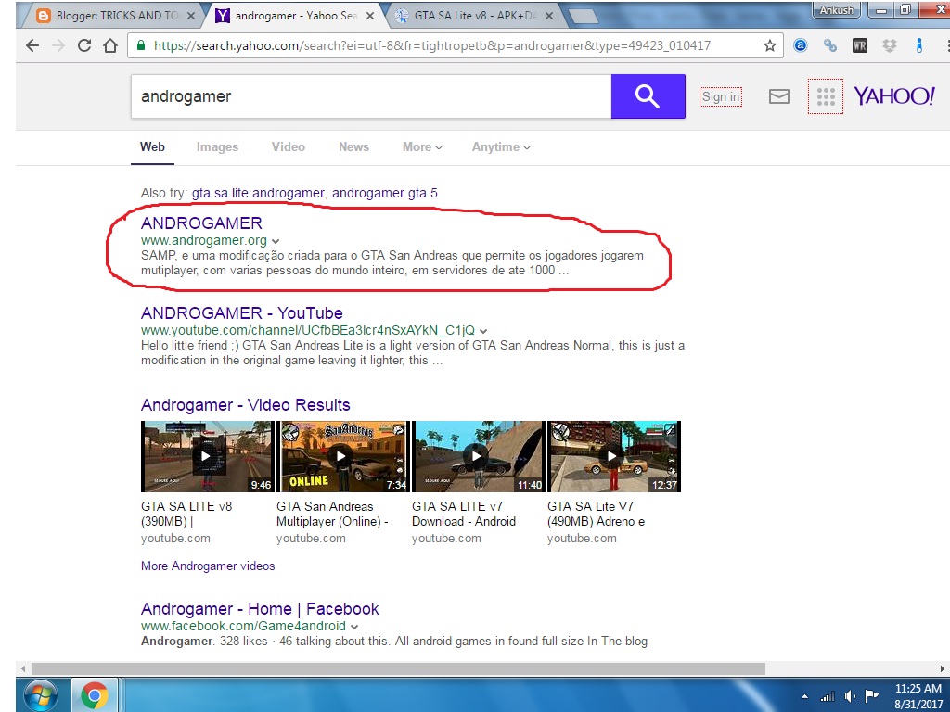Open the blue circular 'a' extension icon
Screen dimensions: 950x712
click(801, 45)
